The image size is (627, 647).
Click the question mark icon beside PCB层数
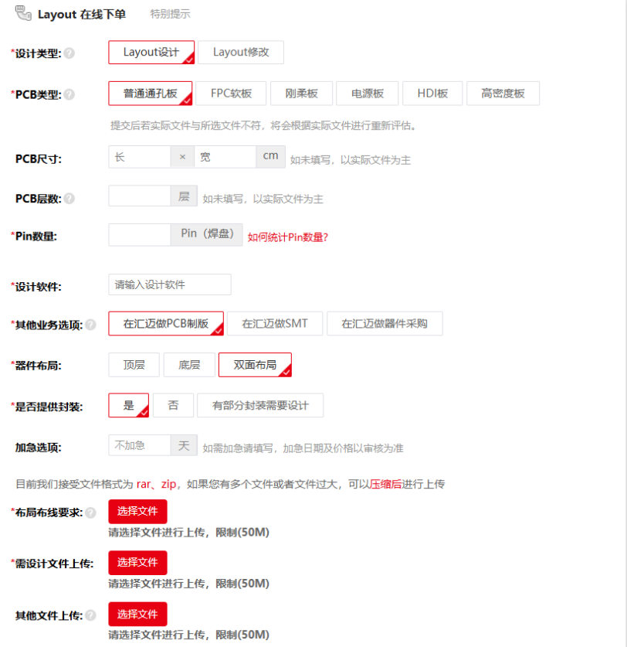click(69, 199)
